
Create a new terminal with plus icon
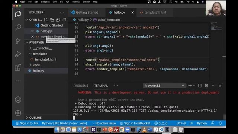click(x=190, y=86)
